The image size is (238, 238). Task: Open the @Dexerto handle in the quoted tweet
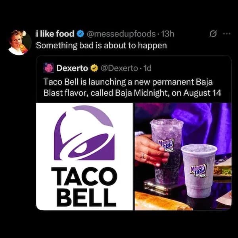pyautogui.click(x=119, y=68)
